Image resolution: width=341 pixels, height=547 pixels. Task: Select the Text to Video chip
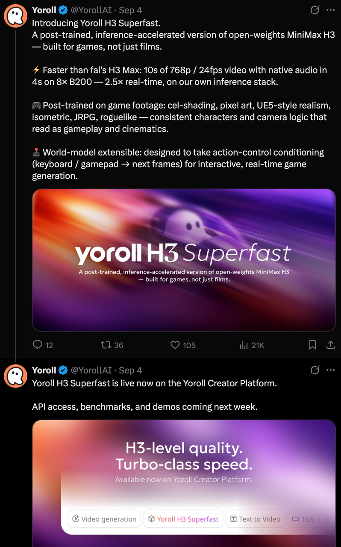click(255, 519)
